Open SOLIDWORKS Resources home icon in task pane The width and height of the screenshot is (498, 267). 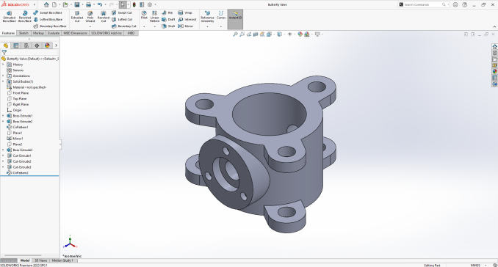[494, 46]
